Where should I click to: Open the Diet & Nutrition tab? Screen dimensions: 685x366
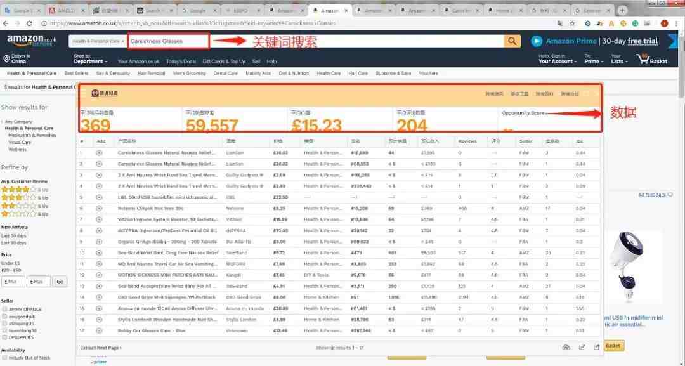pyautogui.click(x=294, y=74)
